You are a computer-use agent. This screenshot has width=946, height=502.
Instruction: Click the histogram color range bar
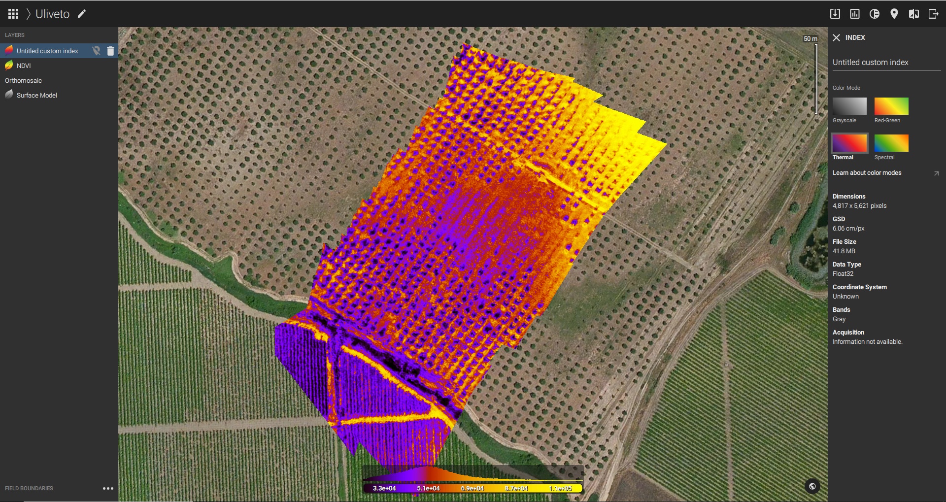[x=473, y=488]
